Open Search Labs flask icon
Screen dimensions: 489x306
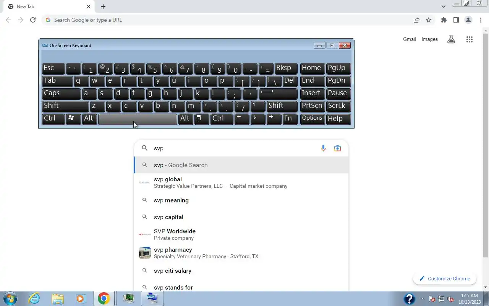coord(451,39)
